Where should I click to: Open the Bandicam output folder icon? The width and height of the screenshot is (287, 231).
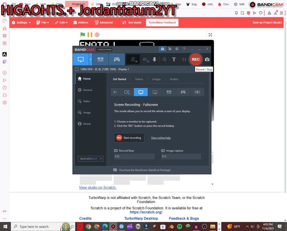point(170,49)
